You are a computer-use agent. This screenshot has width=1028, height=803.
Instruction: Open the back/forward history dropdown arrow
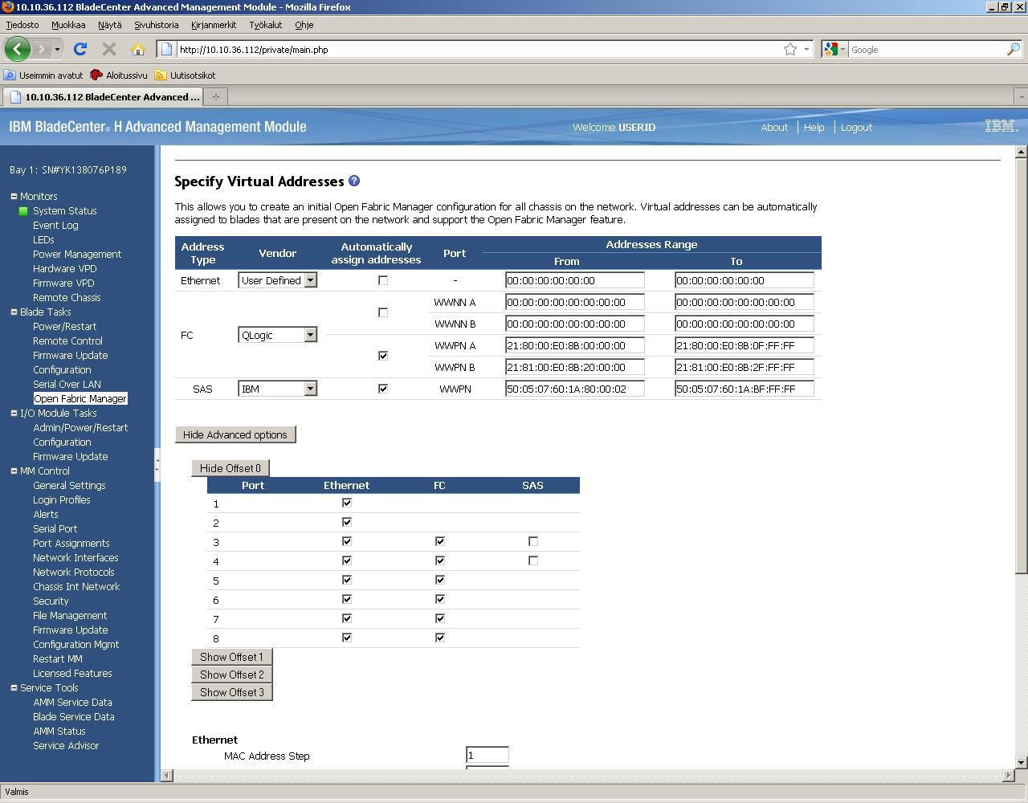pos(57,49)
